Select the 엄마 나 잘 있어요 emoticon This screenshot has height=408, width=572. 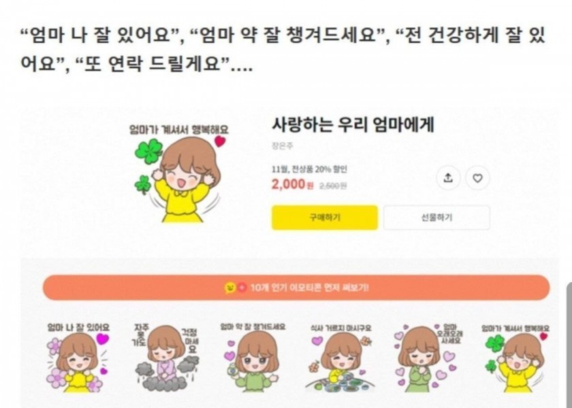click(78, 358)
